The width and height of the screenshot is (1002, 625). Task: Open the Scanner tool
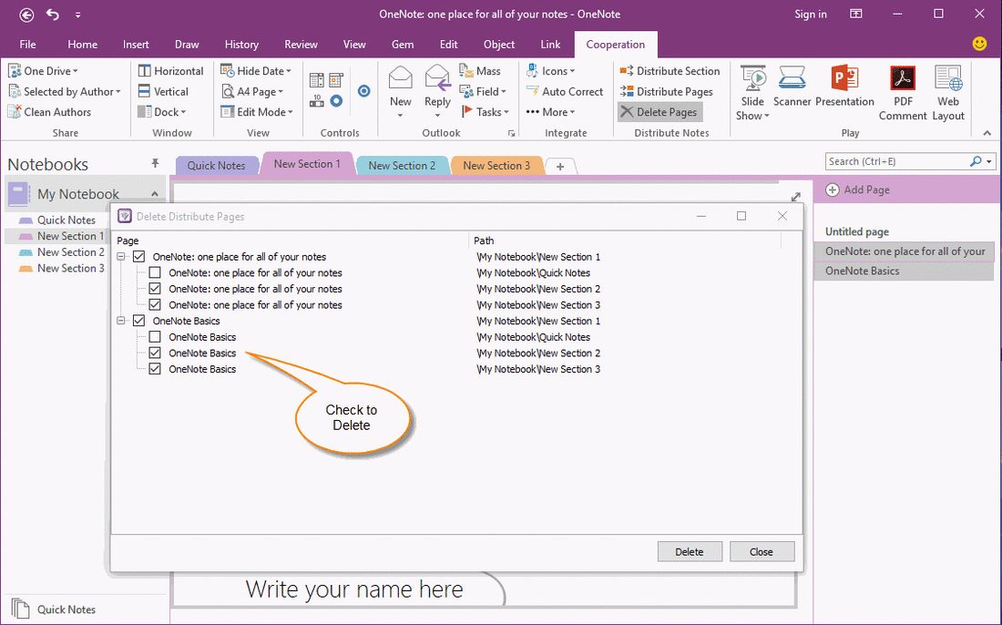pyautogui.click(x=792, y=86)
